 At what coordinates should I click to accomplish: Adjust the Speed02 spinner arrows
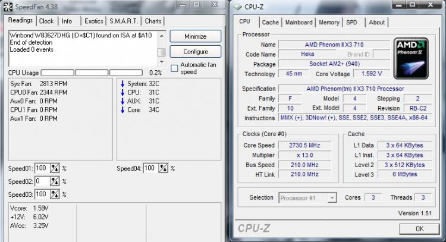coord(55,181)
